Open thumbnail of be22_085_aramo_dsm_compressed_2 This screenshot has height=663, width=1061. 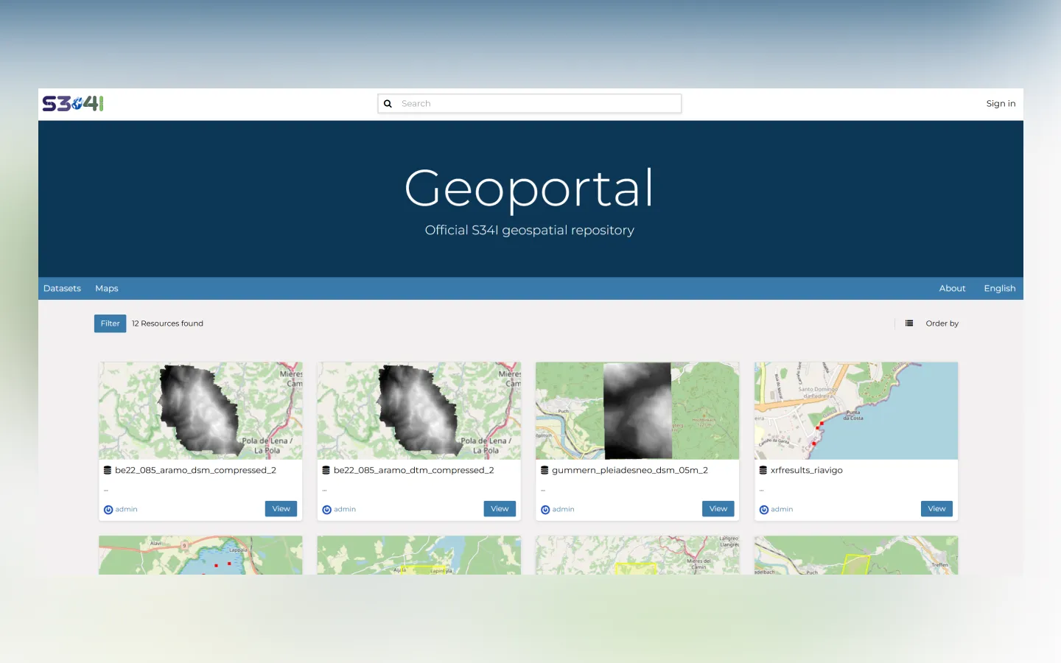point(200,410)
